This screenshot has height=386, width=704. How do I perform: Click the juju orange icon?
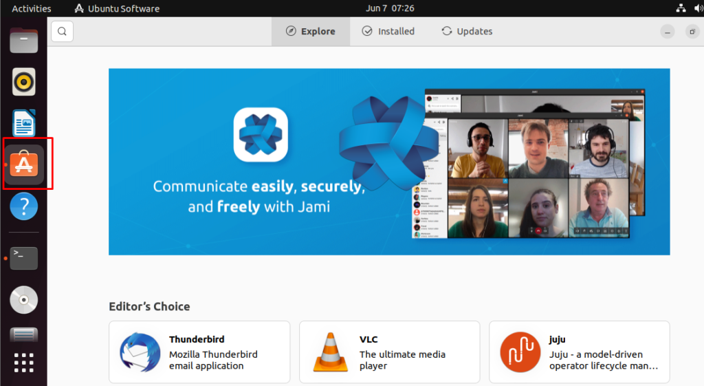click(x=520, y=352)
